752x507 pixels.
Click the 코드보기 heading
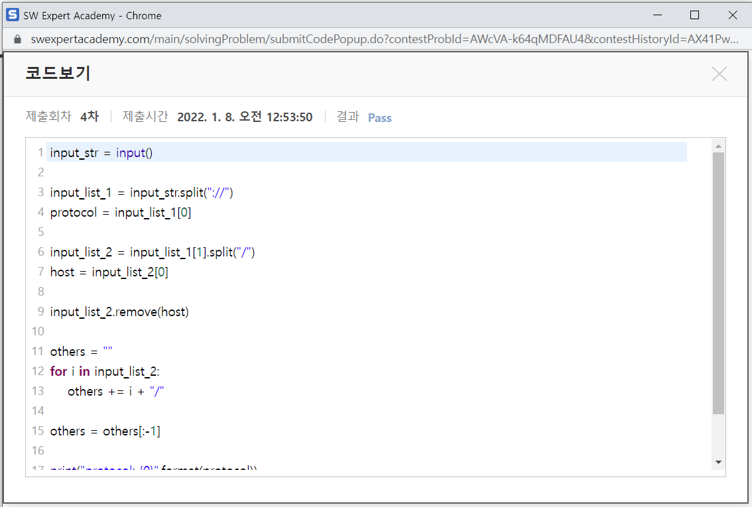click(58, 74)
